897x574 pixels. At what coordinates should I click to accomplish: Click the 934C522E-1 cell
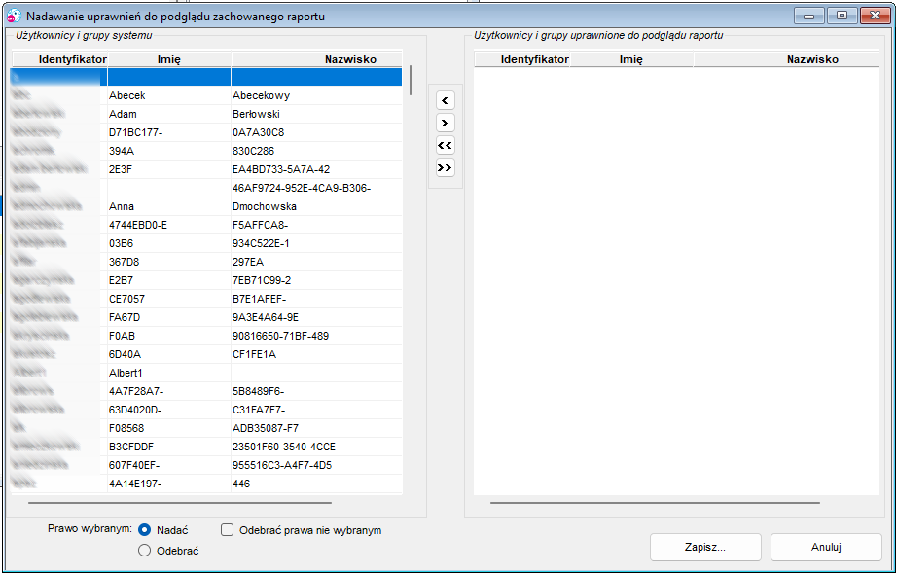316,243
